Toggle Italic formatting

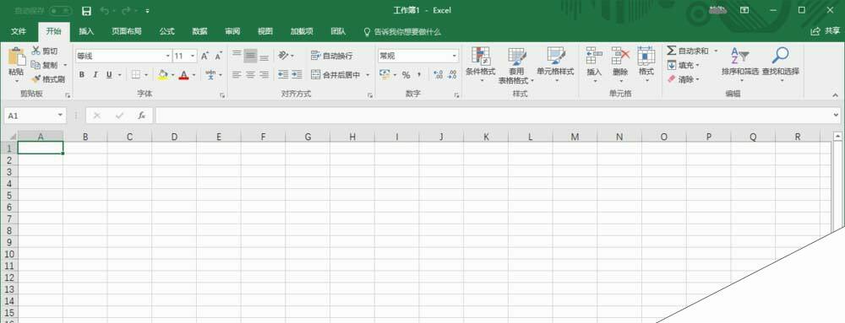(x=95, y=75)
